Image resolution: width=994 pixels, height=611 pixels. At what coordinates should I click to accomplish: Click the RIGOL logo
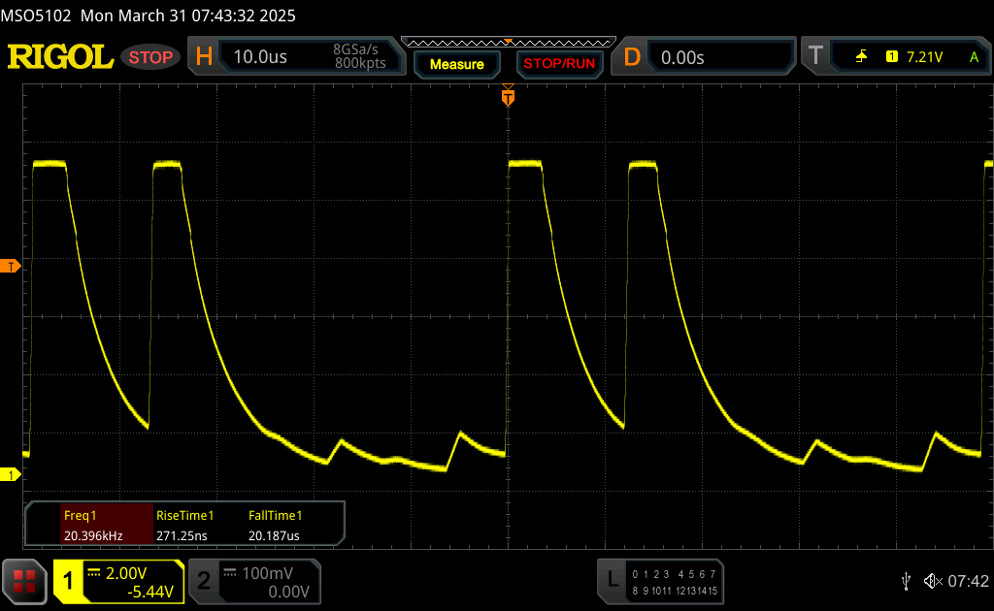pyautogui.click(x=60, y=57)
